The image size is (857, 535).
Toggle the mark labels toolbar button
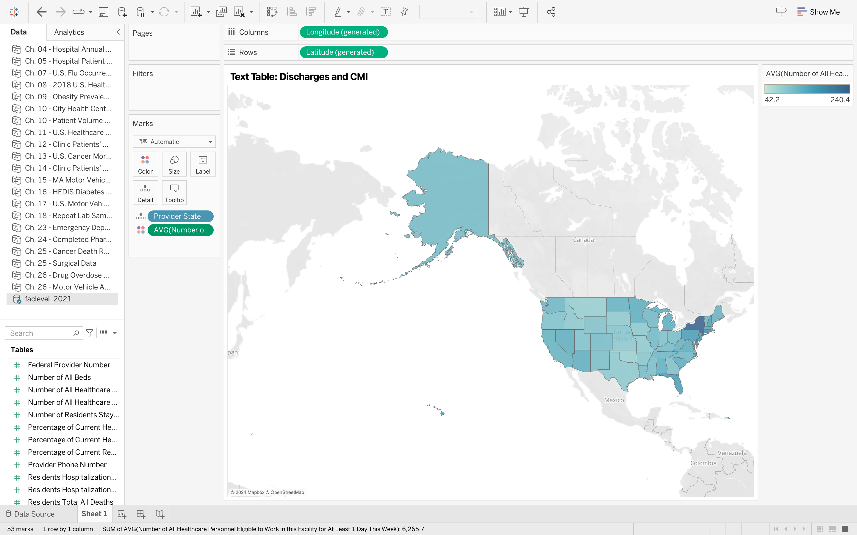coord(385,12)
